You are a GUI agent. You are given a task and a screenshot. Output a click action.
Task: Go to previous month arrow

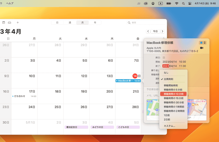(148, 31)
